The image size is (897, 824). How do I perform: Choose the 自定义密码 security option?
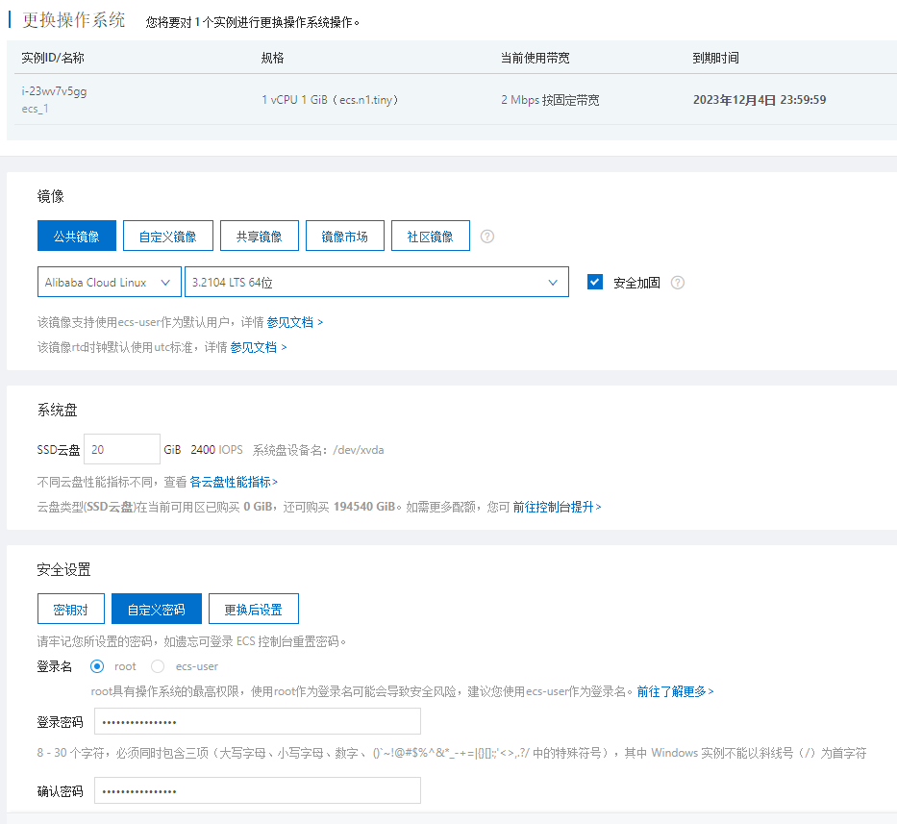[x=156, y=610]
